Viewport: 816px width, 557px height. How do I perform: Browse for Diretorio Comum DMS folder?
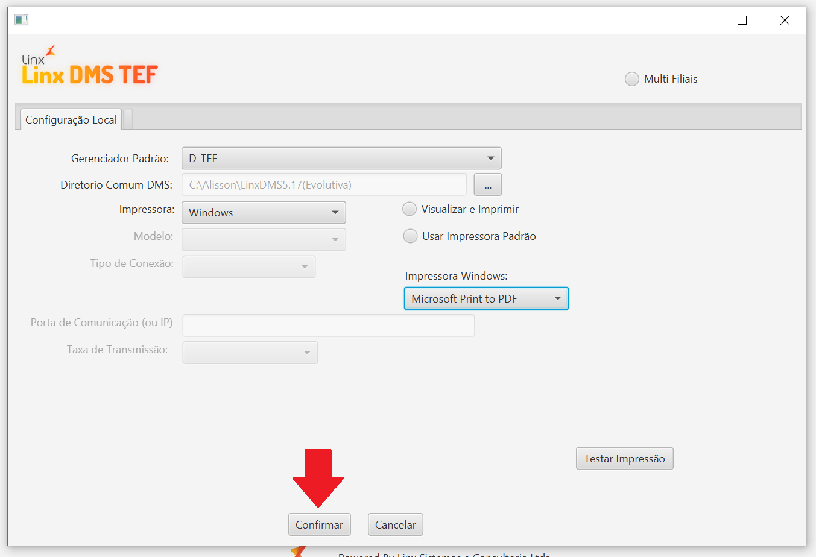point(488,185)
